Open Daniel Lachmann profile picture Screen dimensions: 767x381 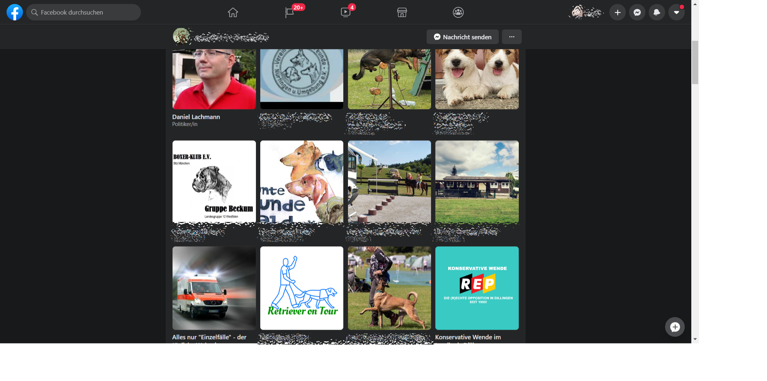tap(214, 79)
